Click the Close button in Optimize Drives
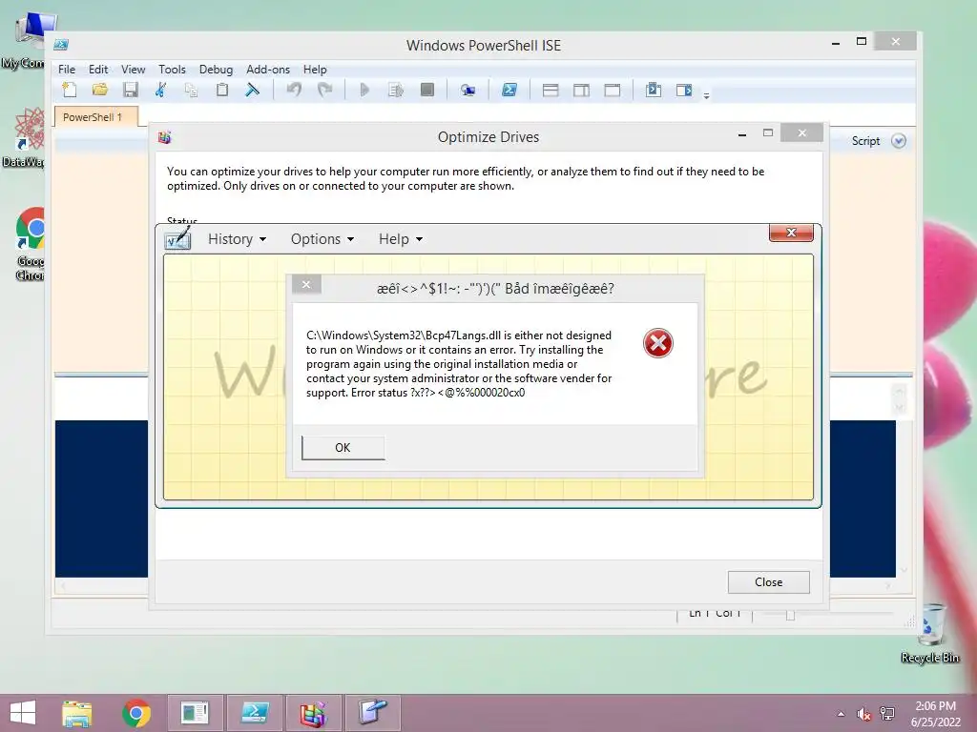 tap(768, 582)
